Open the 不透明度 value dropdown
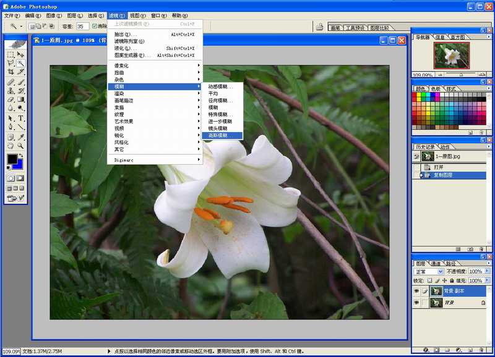495x357 pixels. click(487, 271)
